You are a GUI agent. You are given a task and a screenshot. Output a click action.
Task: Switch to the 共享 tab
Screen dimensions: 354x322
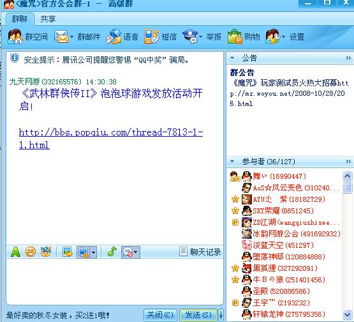pyautogui.click(x=48, y=19)
